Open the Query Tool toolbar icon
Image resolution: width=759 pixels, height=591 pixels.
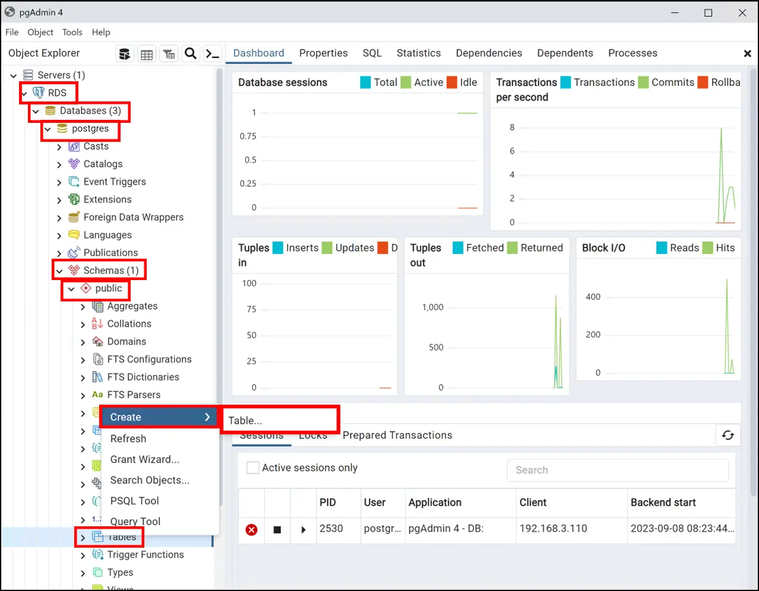(125, 54)
